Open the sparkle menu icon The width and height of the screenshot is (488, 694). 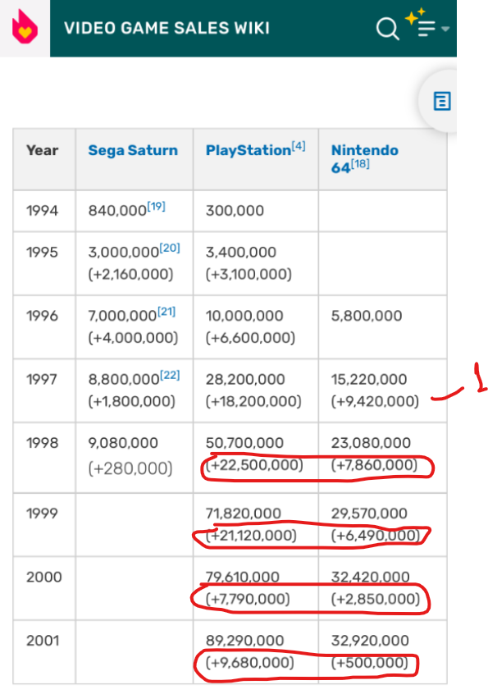[421, 25]
